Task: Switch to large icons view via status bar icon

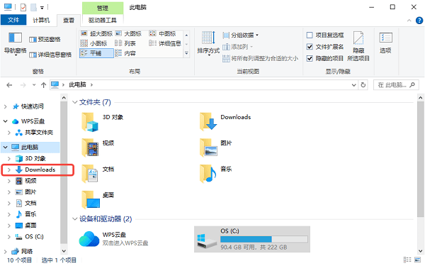Action: point(418,260)
